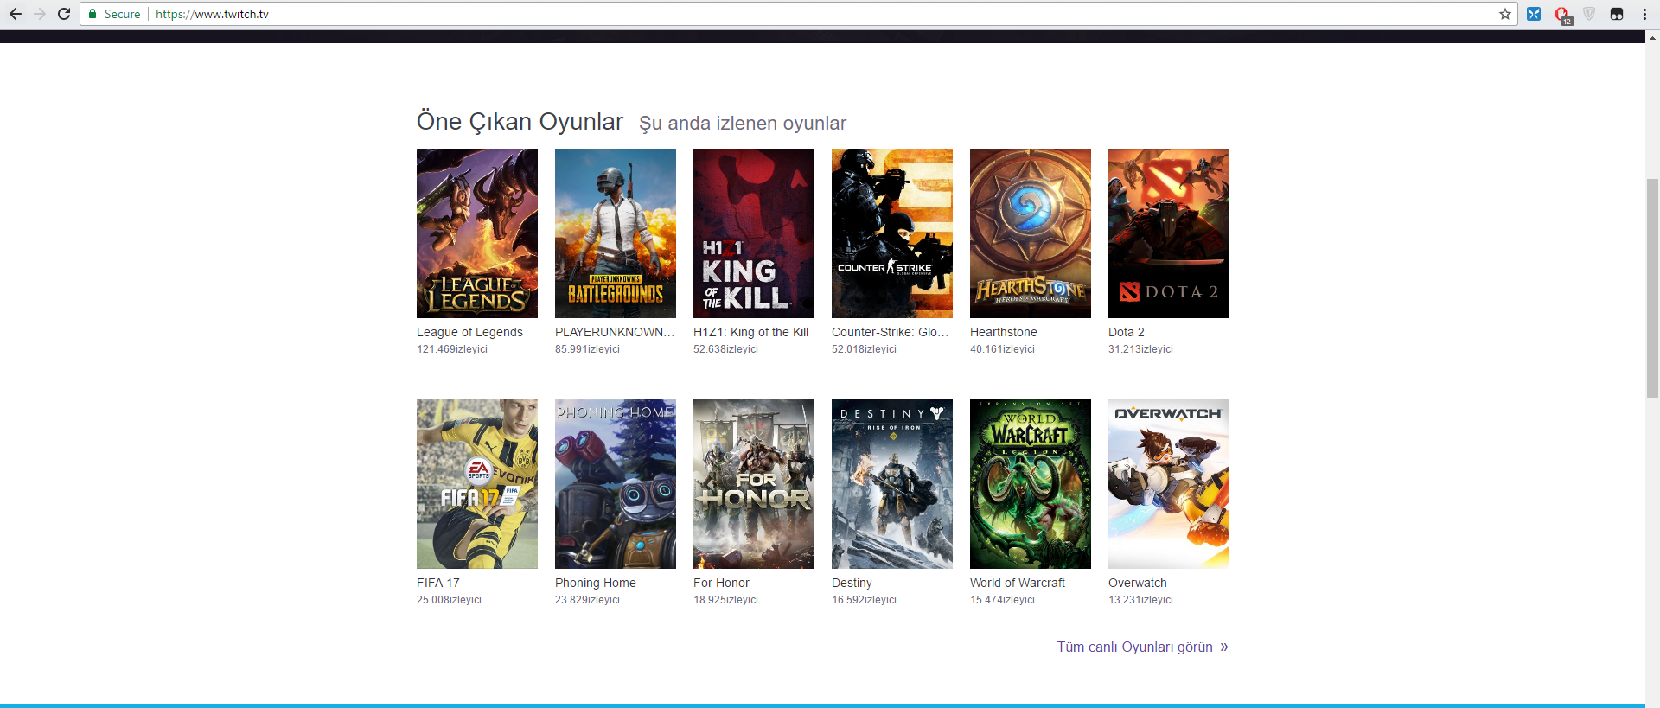The width and height of the screenshot is (1660, 708).
Task: Open the red extension with badge 12
Action: tap(1562, 15)
